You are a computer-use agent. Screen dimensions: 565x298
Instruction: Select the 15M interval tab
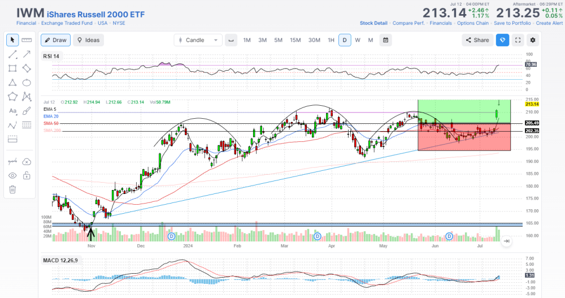pos(295,40)
